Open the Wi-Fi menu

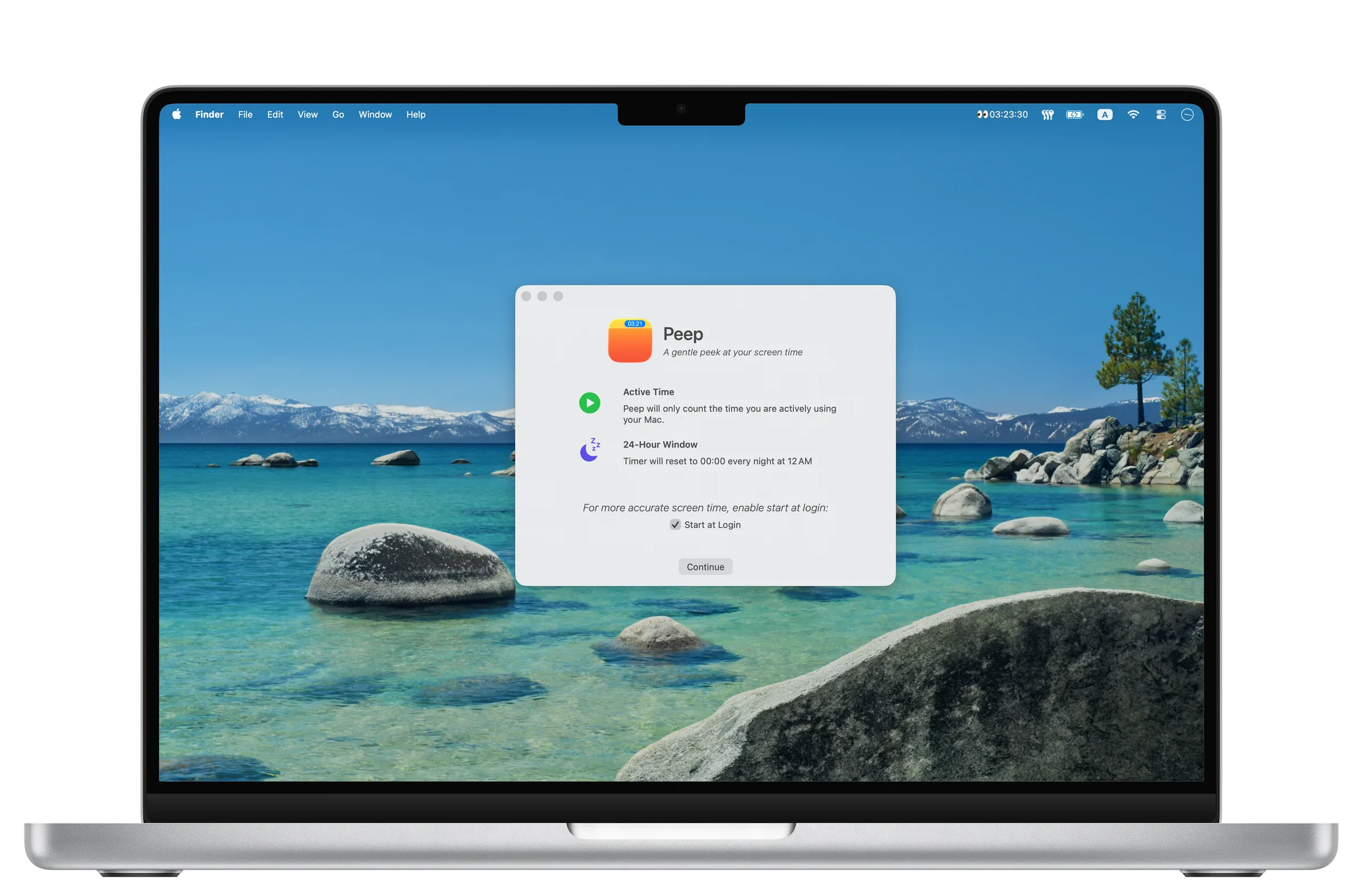[1133, 115]
